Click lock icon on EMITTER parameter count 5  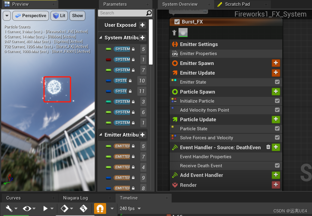click(133, 146)
